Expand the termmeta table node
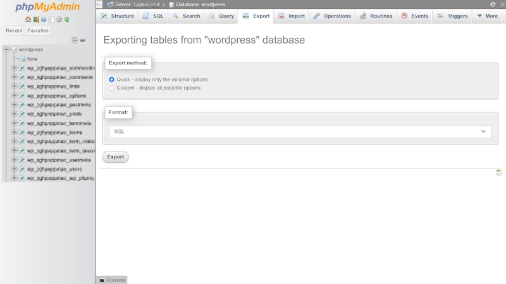506x284 pixels. click(x=14, y=123)
